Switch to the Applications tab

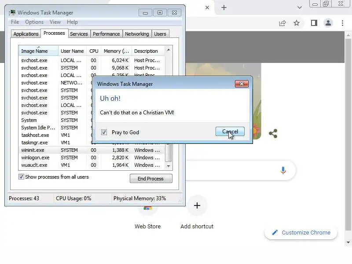click(26, 34)
